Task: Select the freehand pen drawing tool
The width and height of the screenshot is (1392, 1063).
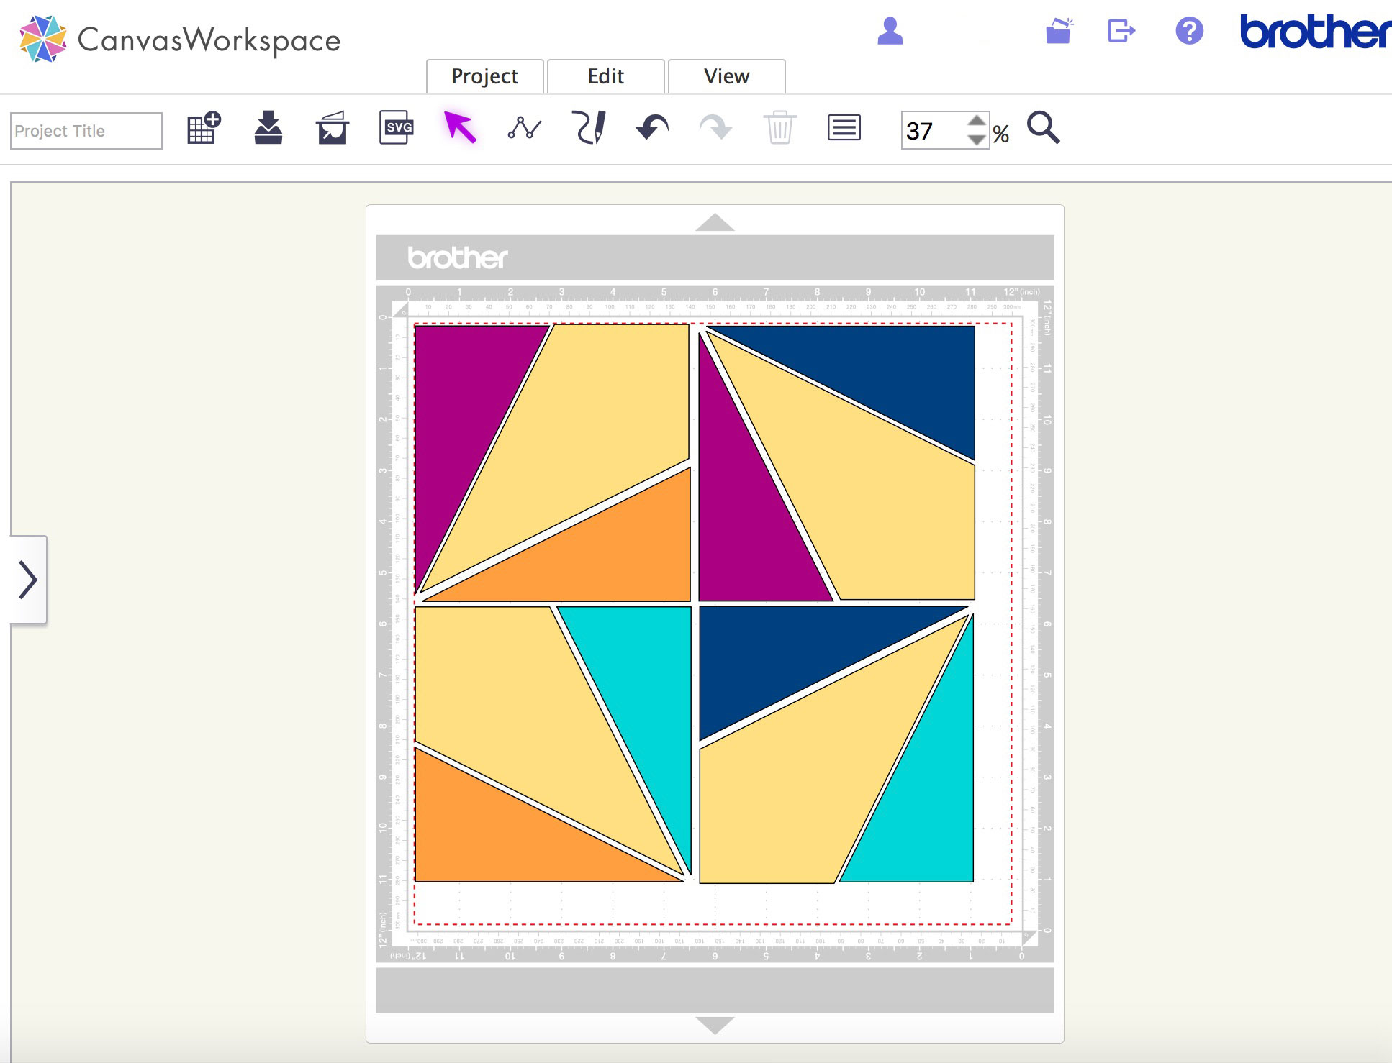Action: point(589,128)
